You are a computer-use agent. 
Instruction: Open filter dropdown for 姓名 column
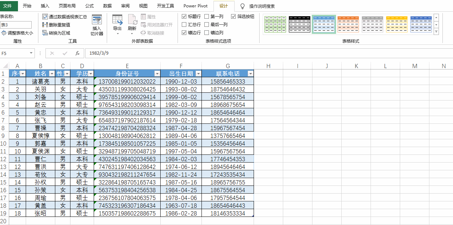click(x=52, y=74)
